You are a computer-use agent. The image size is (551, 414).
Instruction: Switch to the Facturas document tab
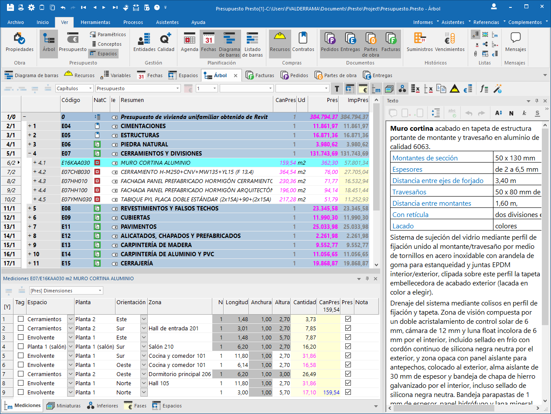[x=260, y=75]
